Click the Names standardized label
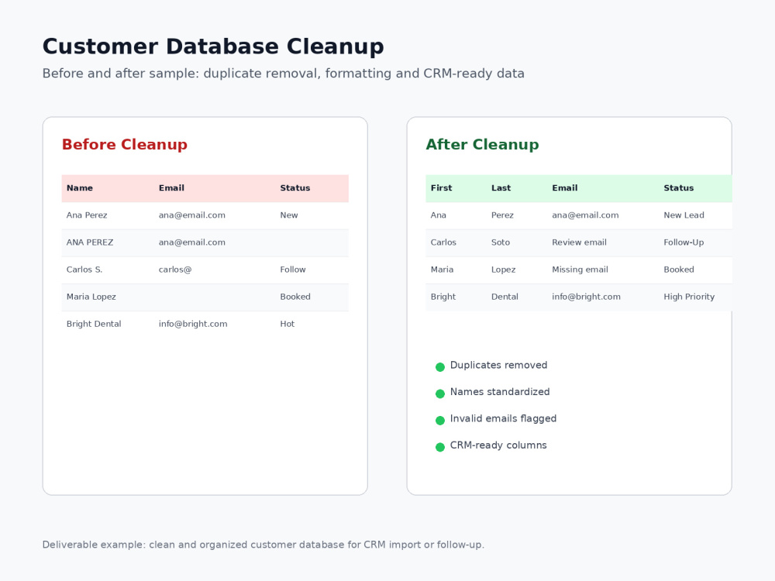The height and width of the screenshot is (581, 775). point(500,392)
